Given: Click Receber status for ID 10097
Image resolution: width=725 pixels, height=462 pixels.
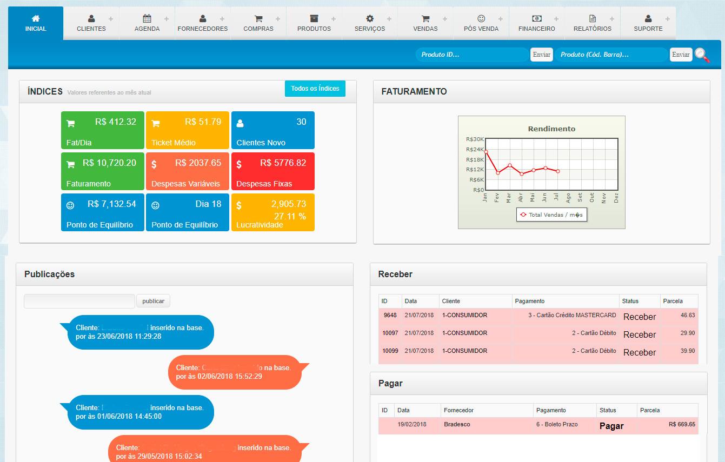Looking at the screenshot, I should (640, 334).
